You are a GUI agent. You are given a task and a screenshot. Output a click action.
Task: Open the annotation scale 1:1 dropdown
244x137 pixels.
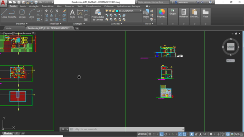205,134
